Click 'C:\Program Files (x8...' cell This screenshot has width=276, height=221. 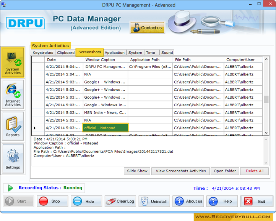click(150, 67)
